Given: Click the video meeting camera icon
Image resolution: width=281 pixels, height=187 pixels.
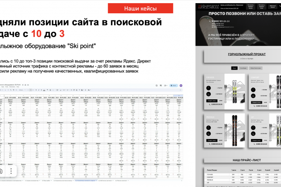Looking at the screenshot, I should coord(165,86).
